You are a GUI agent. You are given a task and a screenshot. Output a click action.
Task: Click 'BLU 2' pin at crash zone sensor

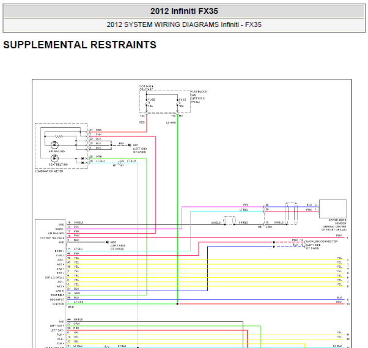click(x=312, y=205)
